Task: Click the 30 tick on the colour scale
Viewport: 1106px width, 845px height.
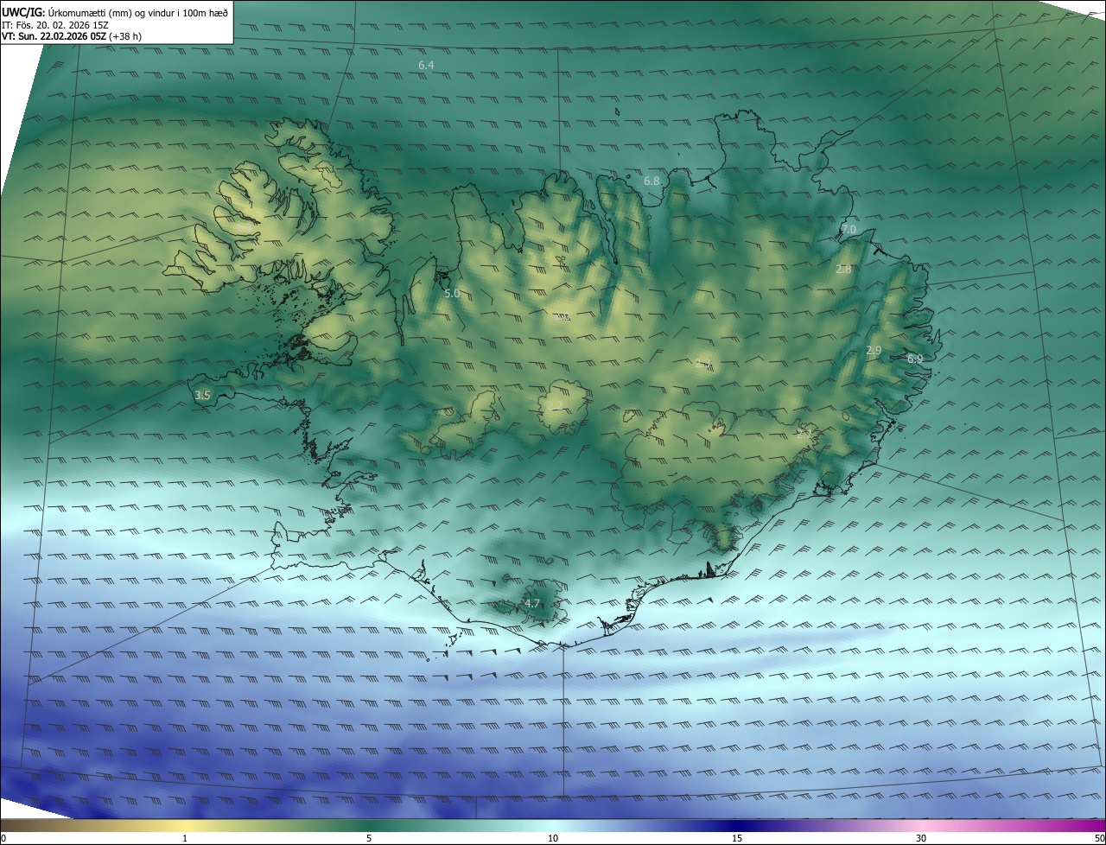Action: tap(921, 838)
